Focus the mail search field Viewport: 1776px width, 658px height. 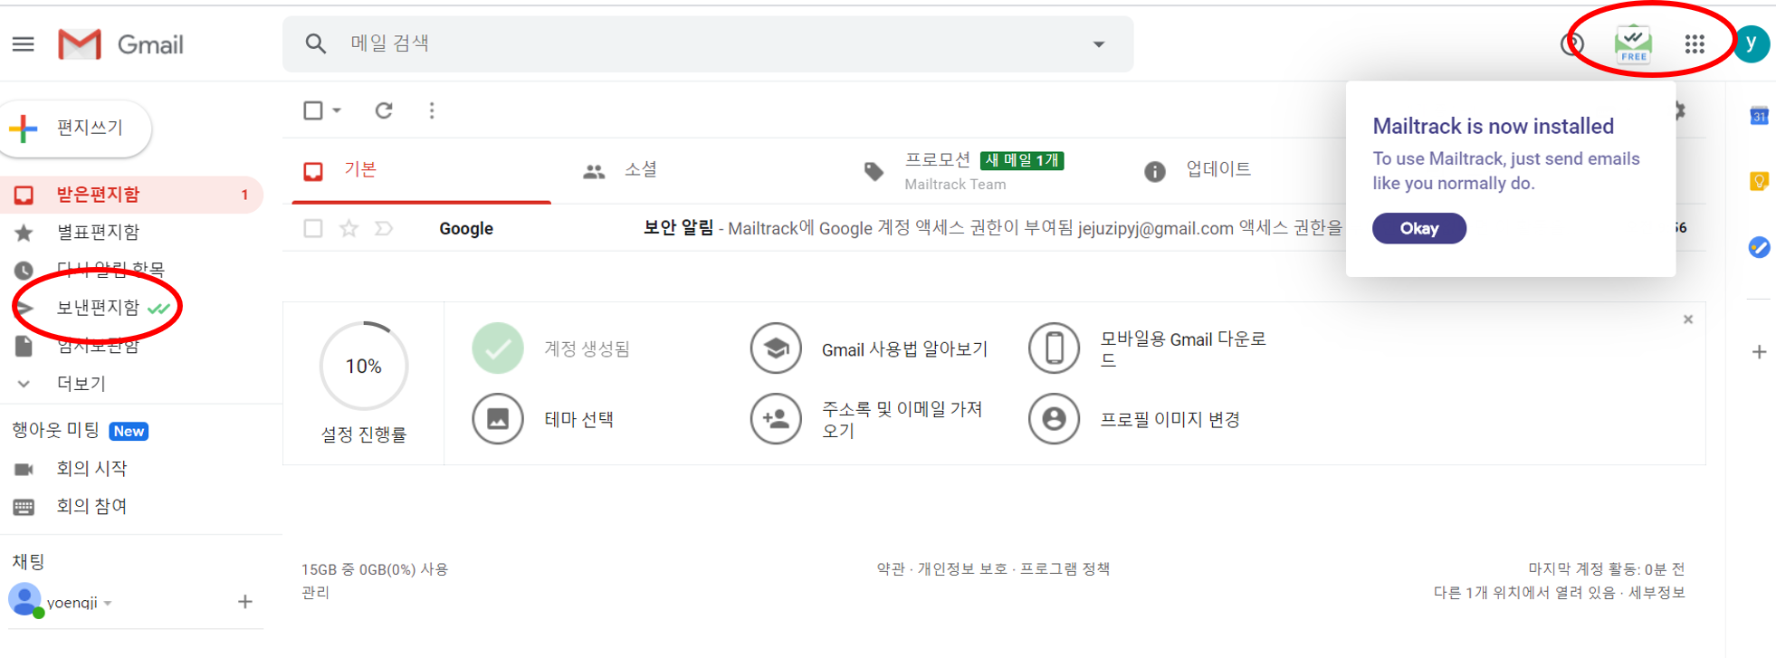coord(708,43)
